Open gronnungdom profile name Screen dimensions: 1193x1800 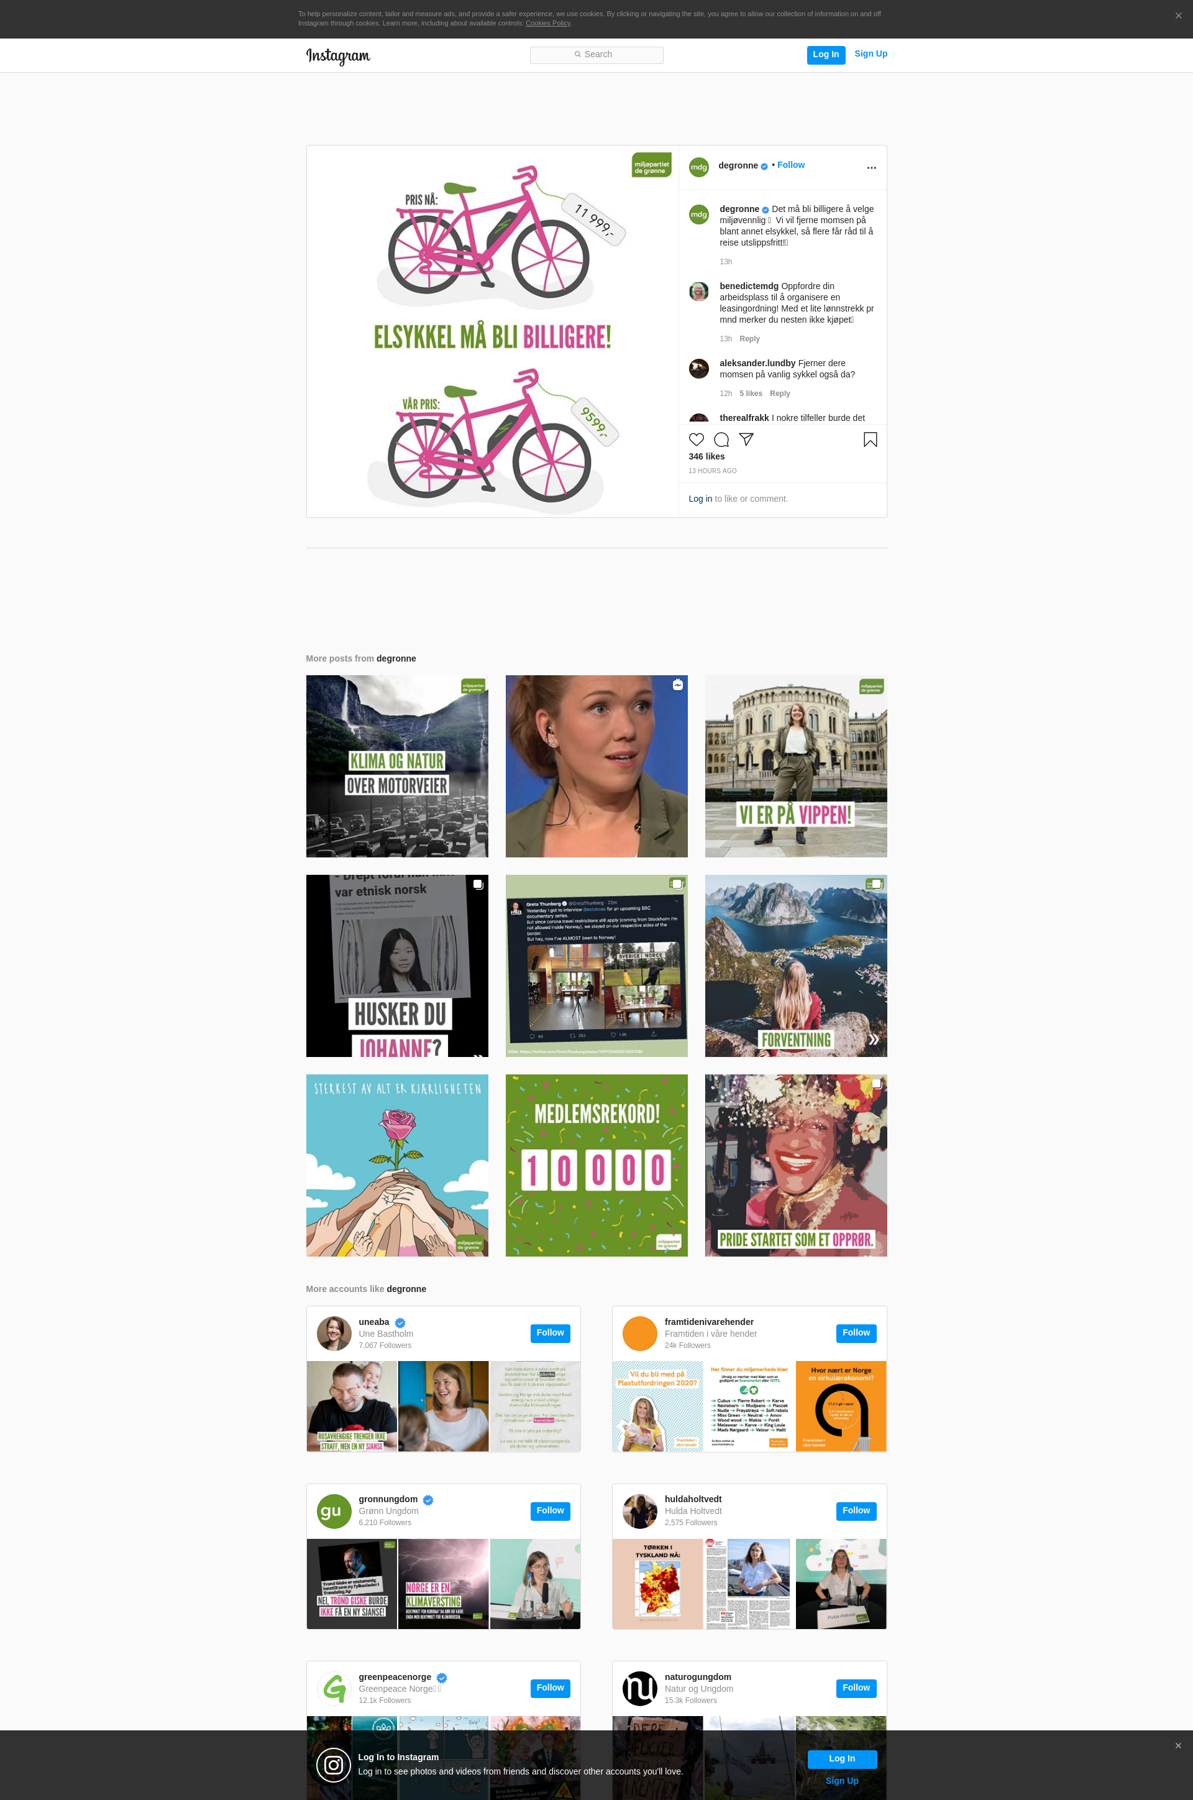pos(388,1499)
